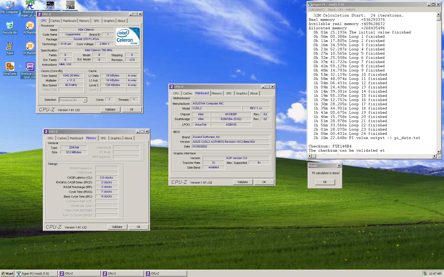444x277 pixels.
Task: Open Graphics tab in the Memory CPU-Z window
Action: 116,138
